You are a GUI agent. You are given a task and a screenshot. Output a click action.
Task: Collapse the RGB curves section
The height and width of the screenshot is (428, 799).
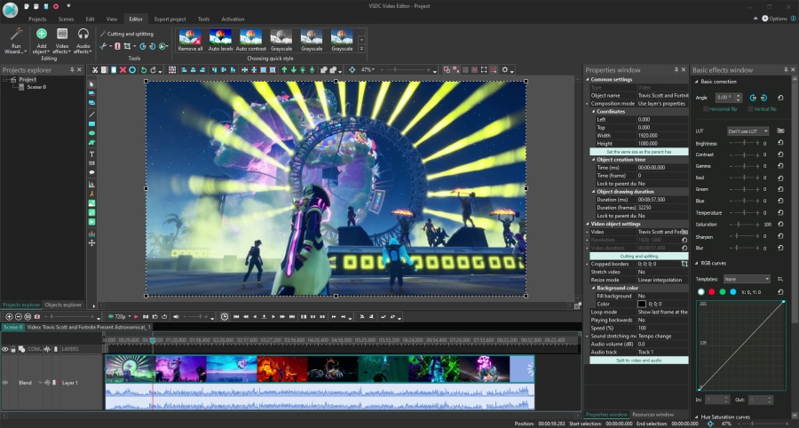click(x=697, y=264)
